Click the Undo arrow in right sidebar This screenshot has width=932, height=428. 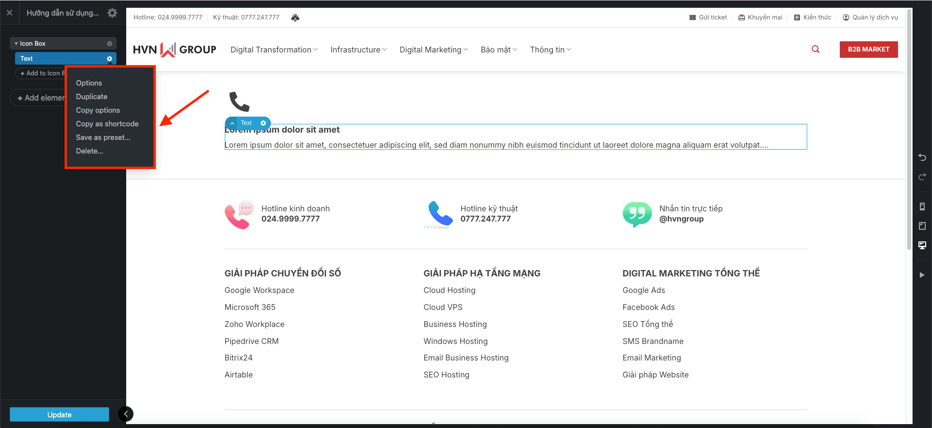[922, 157]
